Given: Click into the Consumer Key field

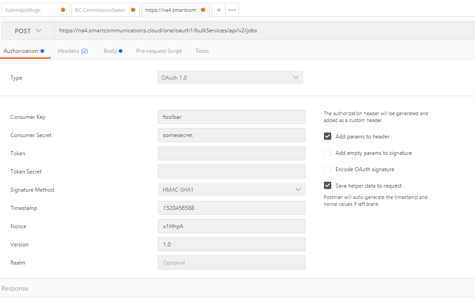Looking at the screenshot, I should (x=231, y=117).
